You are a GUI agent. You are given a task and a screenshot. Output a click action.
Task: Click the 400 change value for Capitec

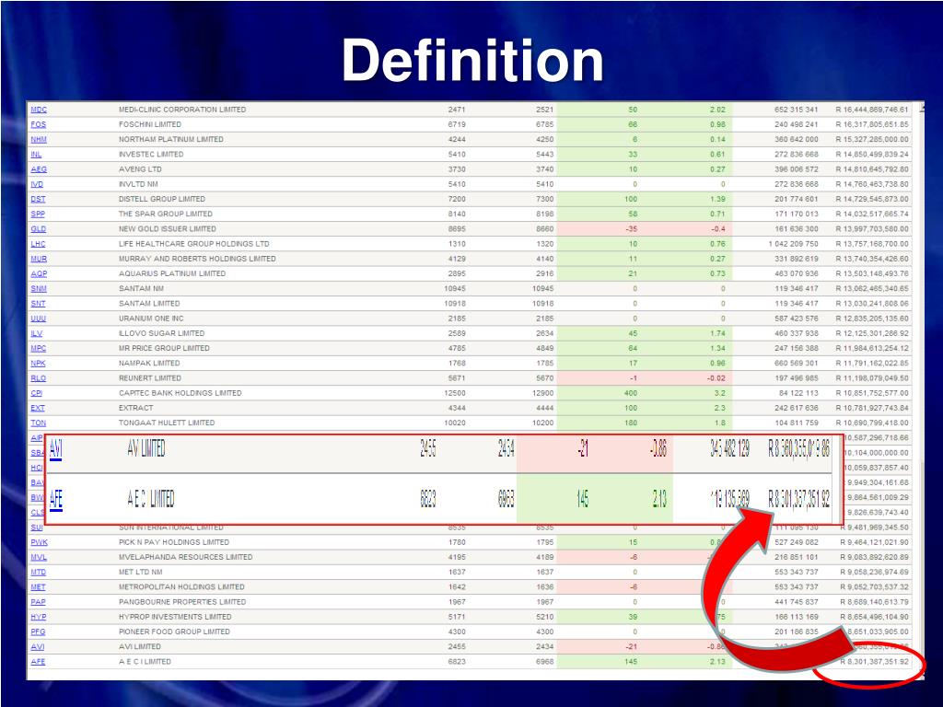pyautogui.click(x=630, y=393)
